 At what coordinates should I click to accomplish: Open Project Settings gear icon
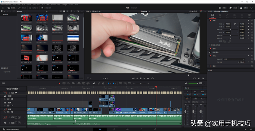[x=251, y=129]
